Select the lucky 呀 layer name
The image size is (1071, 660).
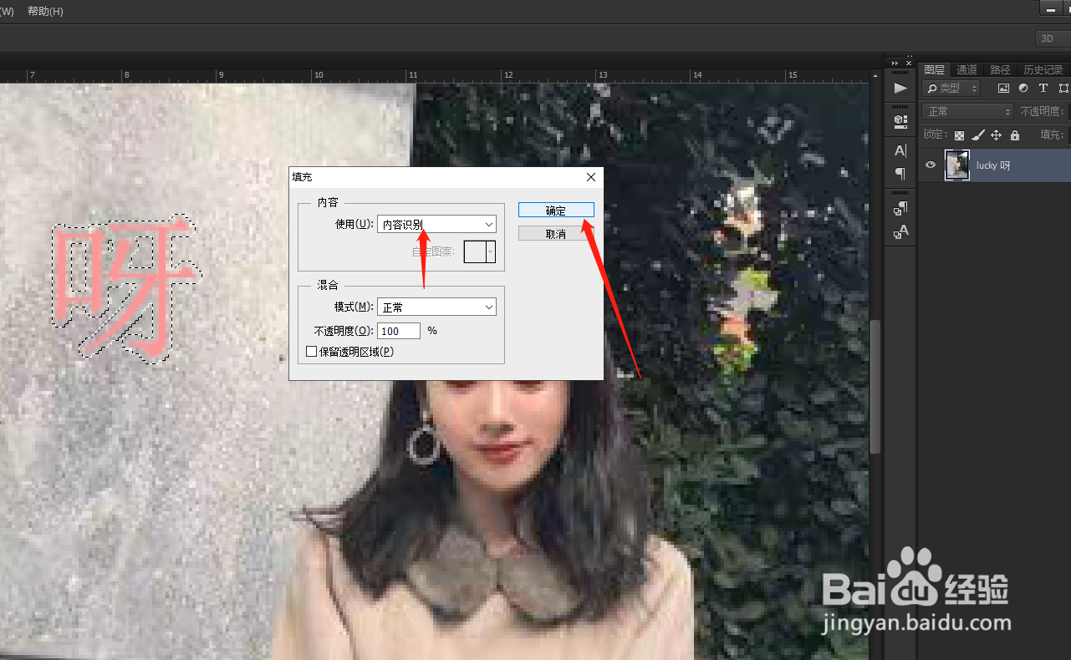tap(993, 165)
